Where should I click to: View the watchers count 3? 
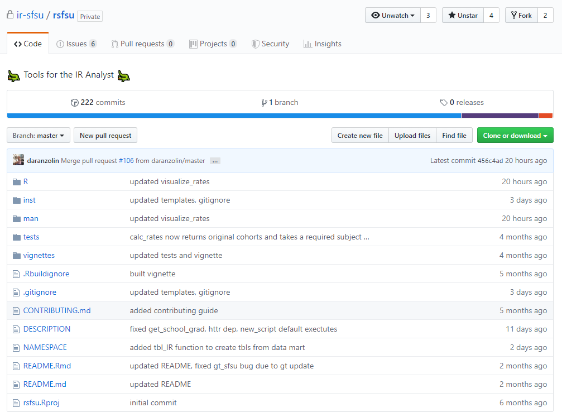pos(428,16)
